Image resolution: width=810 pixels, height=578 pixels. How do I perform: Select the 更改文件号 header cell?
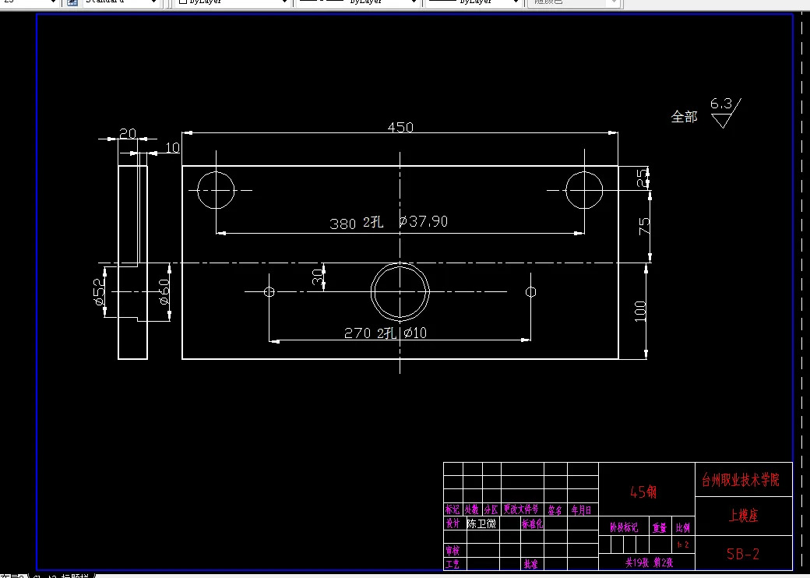click(521, 509)
